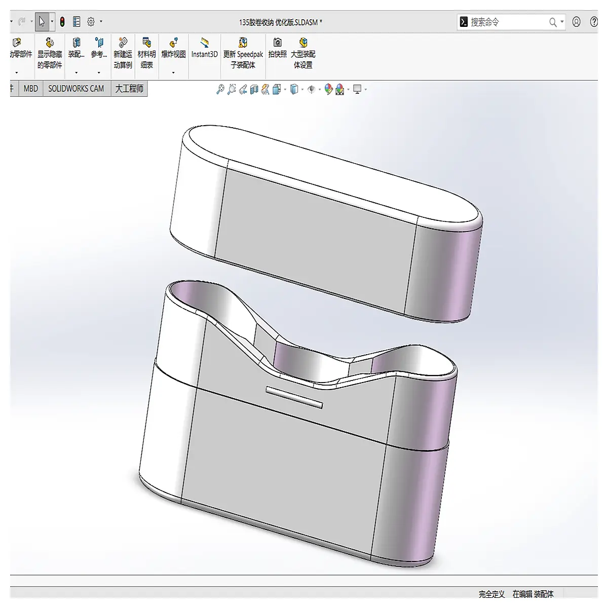Click the Hide/Show Items eye icon
Image resolution: width=608 pixels, height=608 pixels.
(x=312, y=90)
